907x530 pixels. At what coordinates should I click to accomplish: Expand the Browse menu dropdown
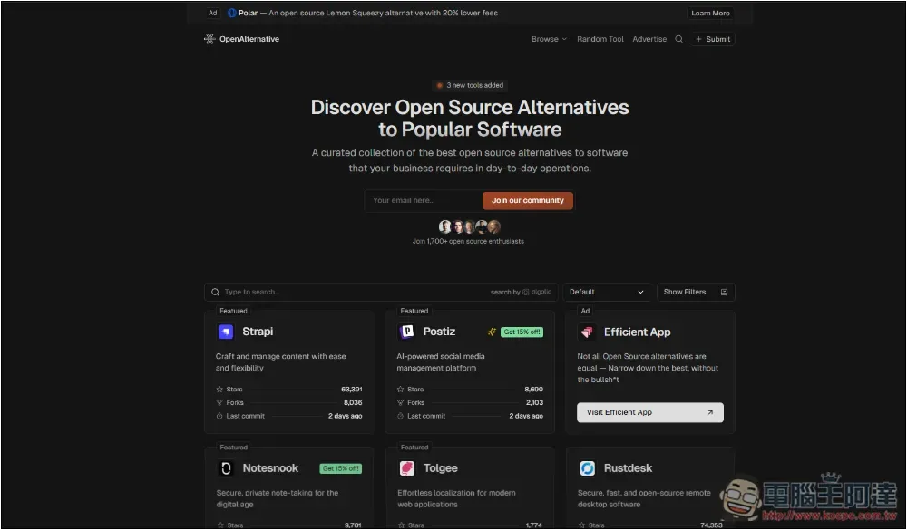[x=549, y=39]
